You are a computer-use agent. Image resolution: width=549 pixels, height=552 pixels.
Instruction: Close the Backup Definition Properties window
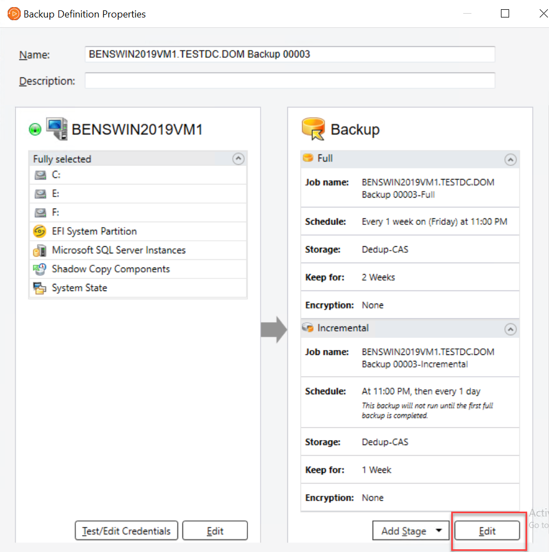pos(543,14)
